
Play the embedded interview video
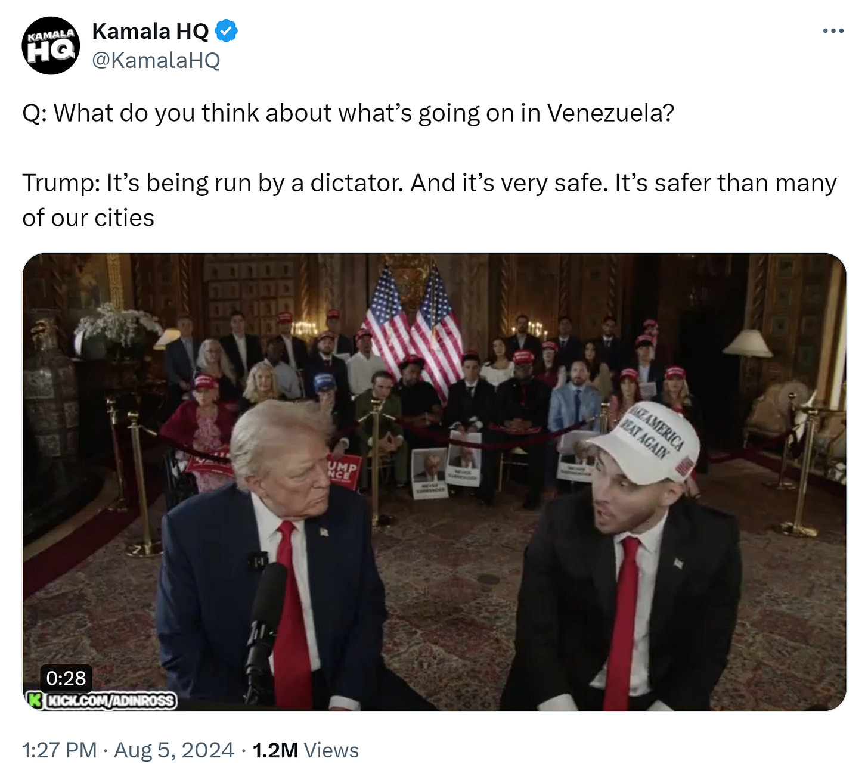click(434, 482)
